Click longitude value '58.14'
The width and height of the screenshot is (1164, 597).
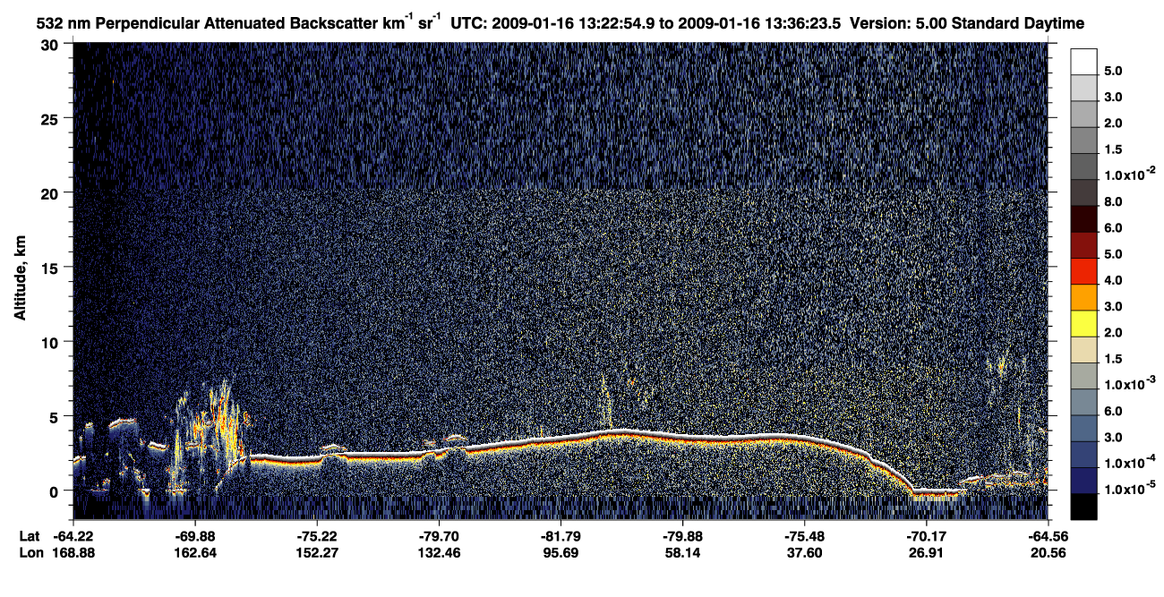point(683,553)
